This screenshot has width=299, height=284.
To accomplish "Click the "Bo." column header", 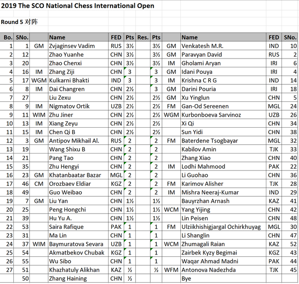I will tap(8, 37).
